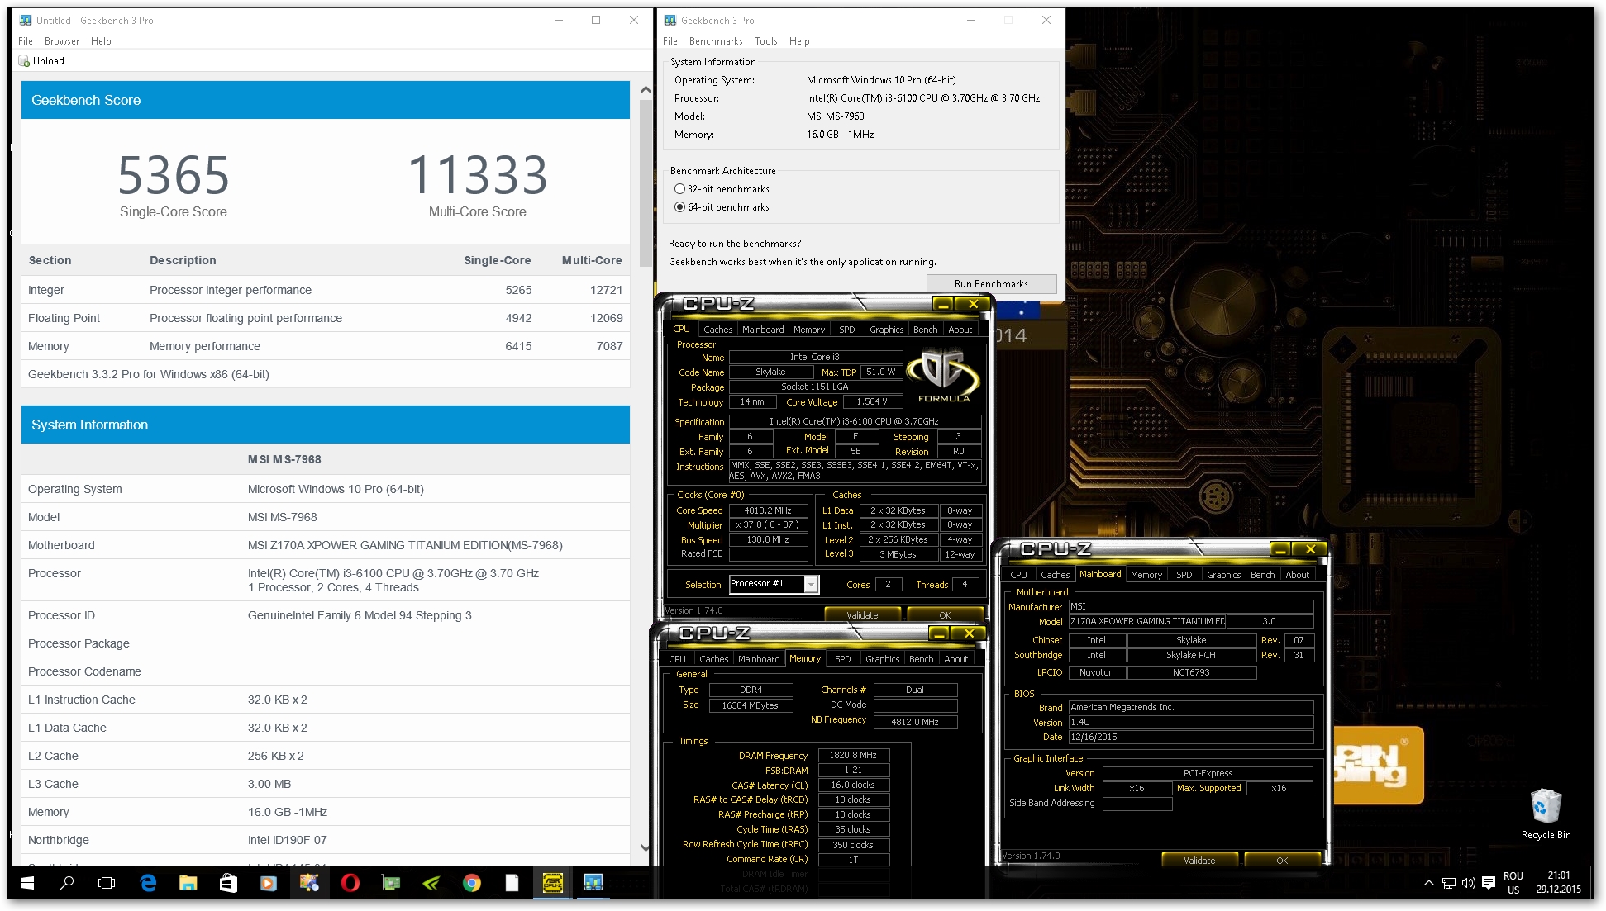The height and width of the screenshot is (911, 1606).
Task: Switch to Geekbench via its taskbar icon
Action: [x=593, y=883]
